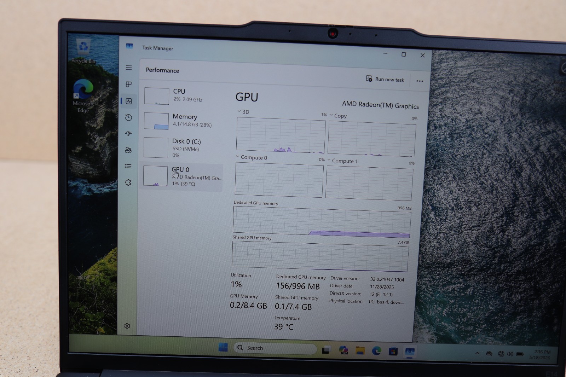The width and height of the screenshot is (566, 377).
Task: Open network settings tray icon
Action: [x=501, y=354]
